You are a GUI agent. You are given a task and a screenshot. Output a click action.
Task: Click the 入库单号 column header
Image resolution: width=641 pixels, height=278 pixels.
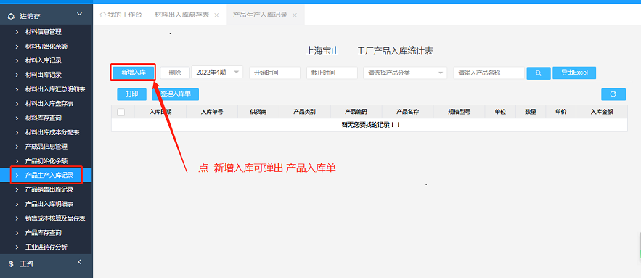[212, 112]
